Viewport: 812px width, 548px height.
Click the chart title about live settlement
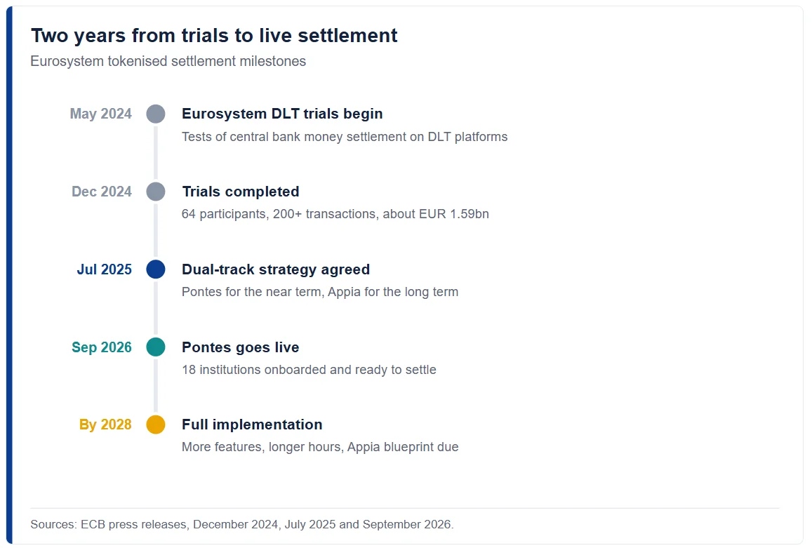[x=214, y=36]
